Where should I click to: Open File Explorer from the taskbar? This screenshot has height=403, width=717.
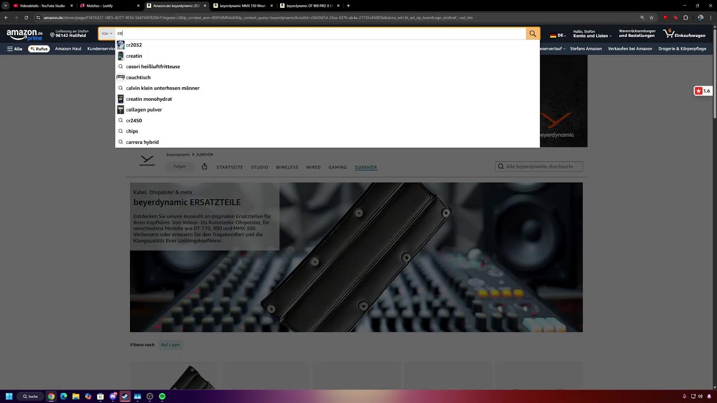click(76, 396)
